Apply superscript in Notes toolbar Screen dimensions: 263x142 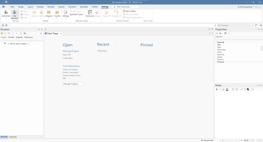[x=241, y=89]
